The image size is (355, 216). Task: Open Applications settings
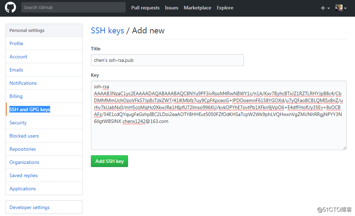click(x=44, y=189)
